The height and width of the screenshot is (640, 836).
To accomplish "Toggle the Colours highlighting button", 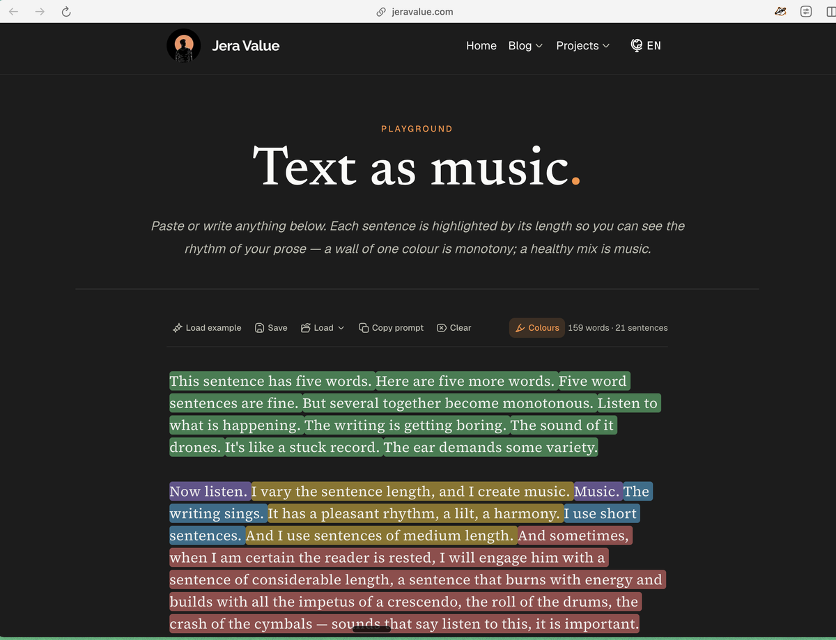I will tap(537, 328).
